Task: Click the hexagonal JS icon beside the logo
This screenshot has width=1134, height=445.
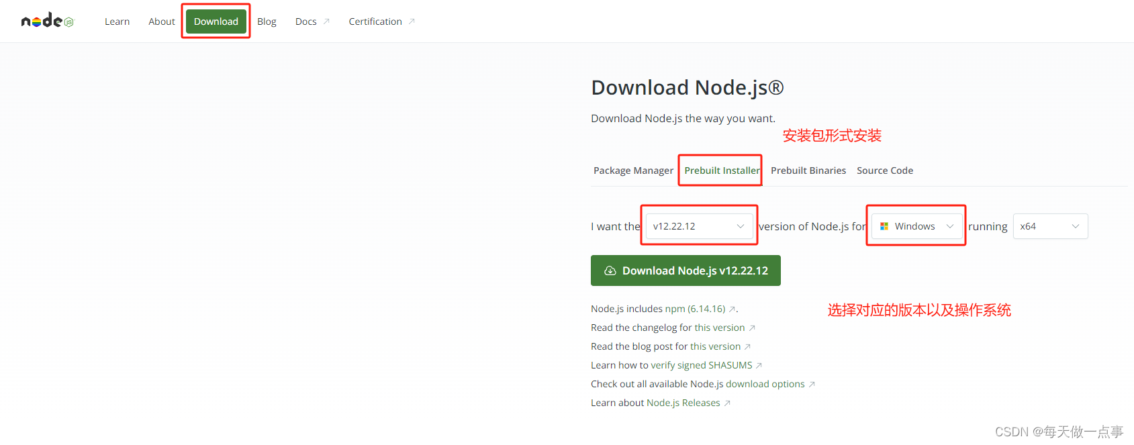Action: click(67, 21)
